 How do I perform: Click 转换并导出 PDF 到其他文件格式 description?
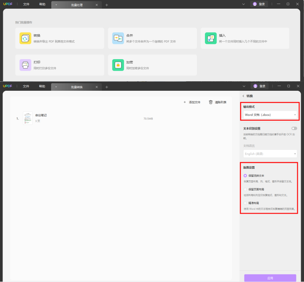point(54,41)
